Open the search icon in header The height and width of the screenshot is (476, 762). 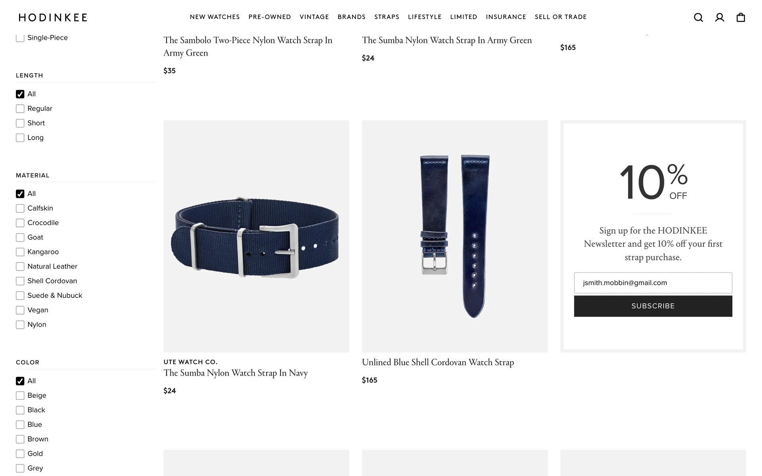click(698, 17)
